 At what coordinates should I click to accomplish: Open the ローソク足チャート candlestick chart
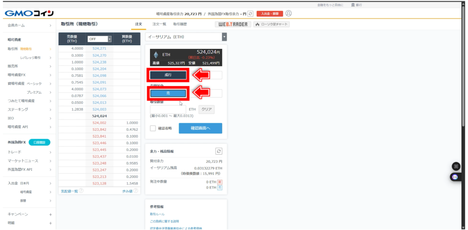(271, 24)
